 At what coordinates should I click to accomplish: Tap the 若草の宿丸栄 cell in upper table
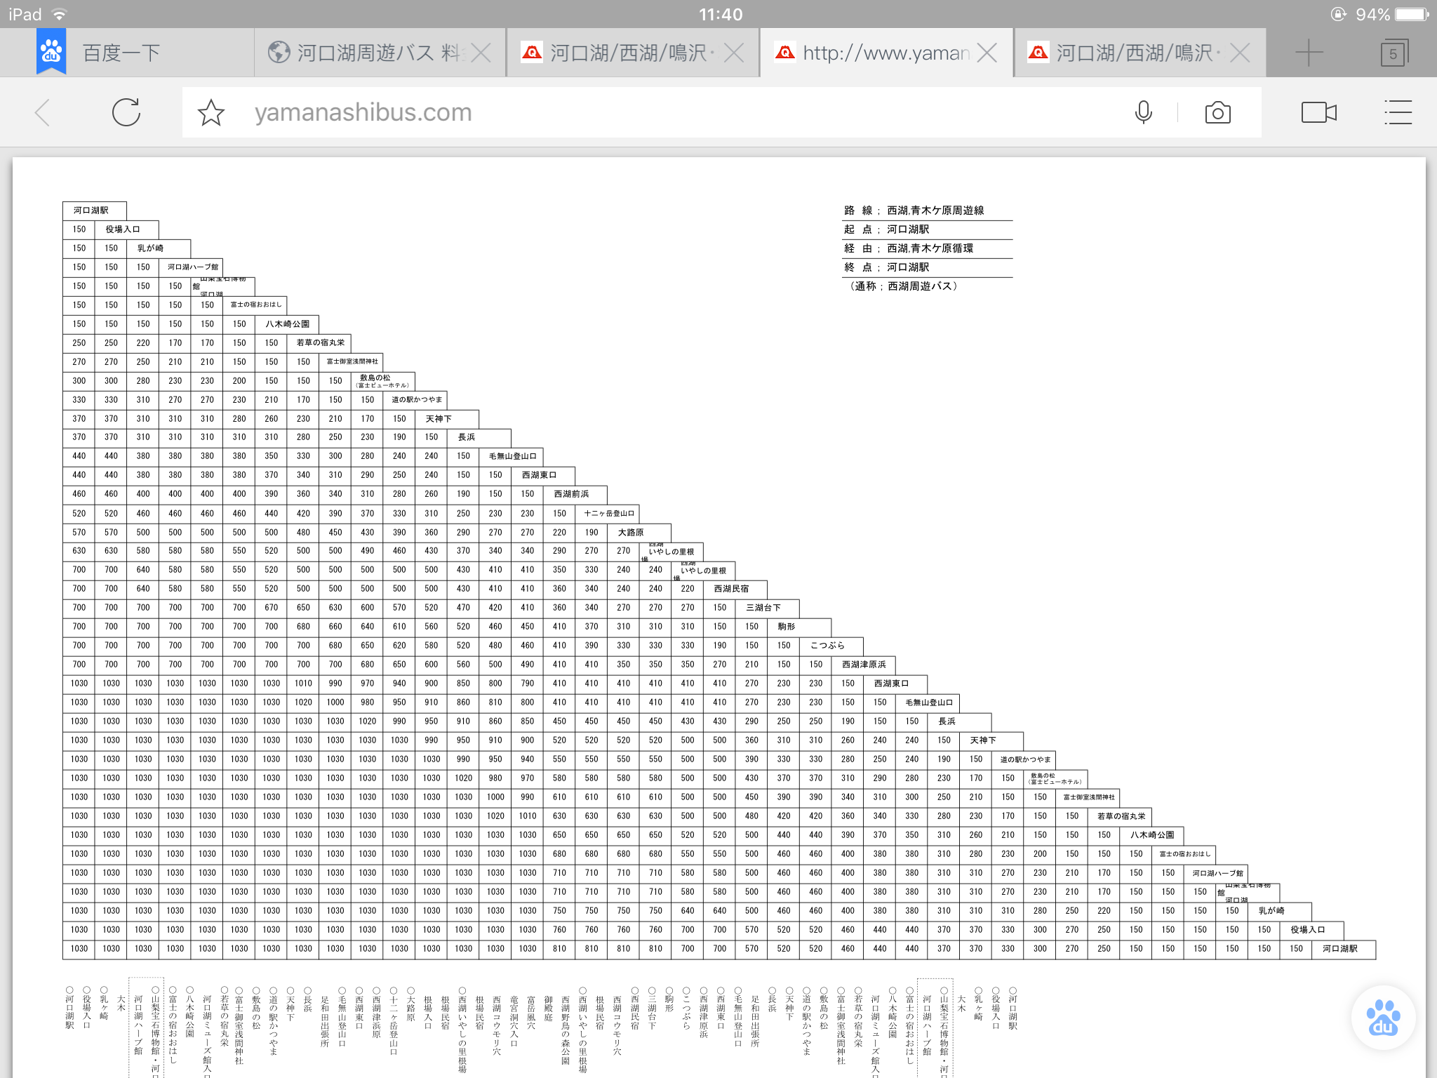(321, 343)
